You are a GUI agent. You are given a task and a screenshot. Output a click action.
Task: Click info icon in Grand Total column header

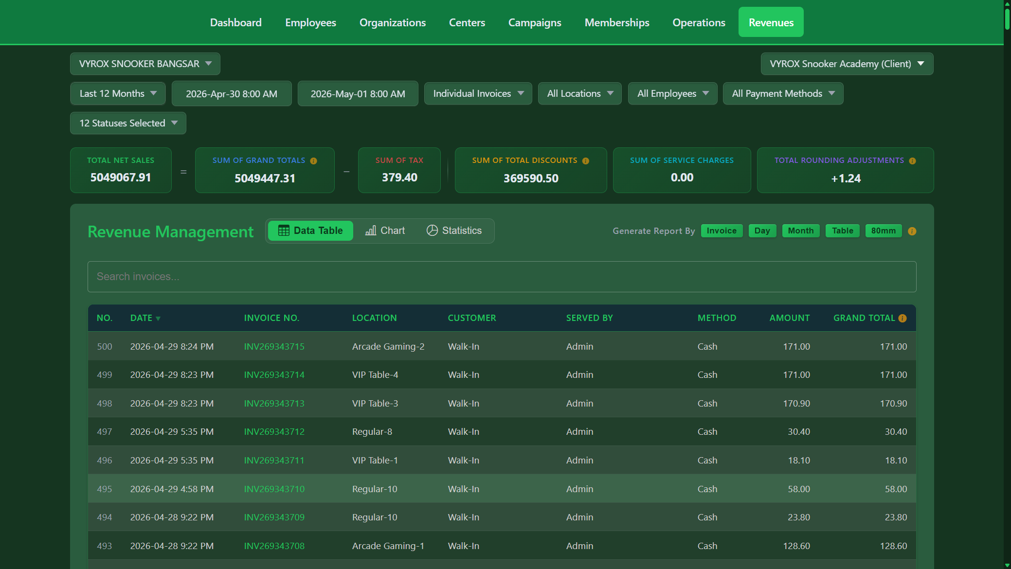(903, 318)
